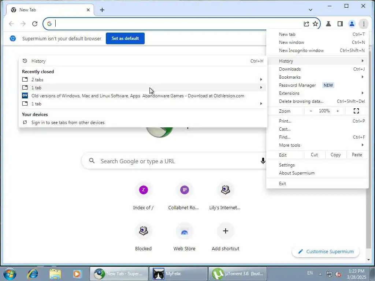Click Set as default button

[x=125, y=38]
